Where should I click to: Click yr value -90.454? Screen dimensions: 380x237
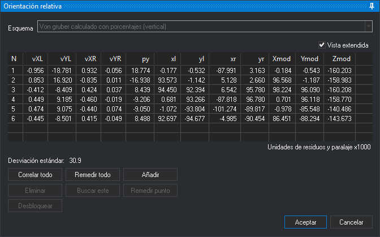pos(254,119)
